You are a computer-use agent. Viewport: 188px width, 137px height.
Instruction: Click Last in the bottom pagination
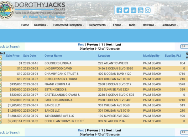click(x=118, y=130)
